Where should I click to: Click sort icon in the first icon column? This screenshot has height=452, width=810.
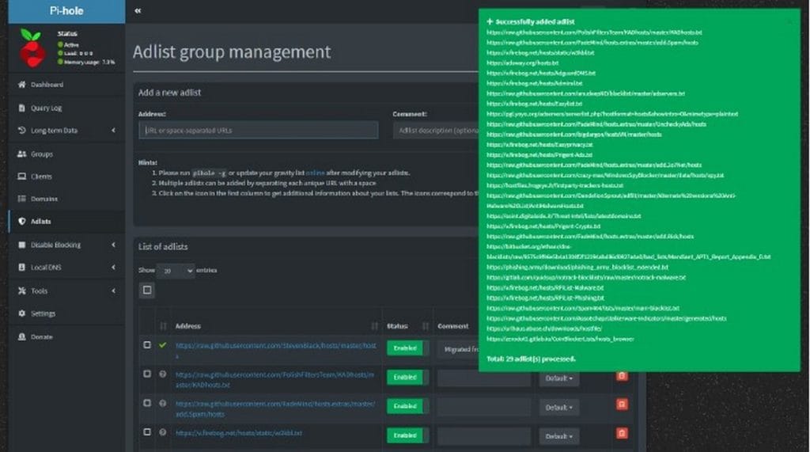tap(163, 326)
